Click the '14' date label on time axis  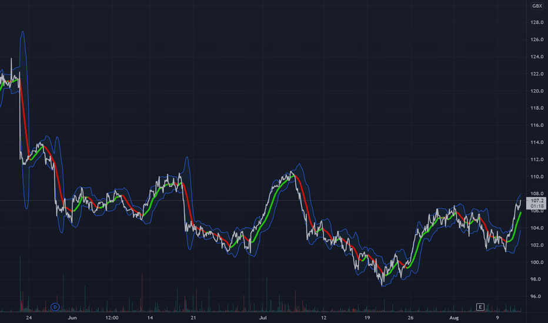pyautogui.click(x=150, y=318)
